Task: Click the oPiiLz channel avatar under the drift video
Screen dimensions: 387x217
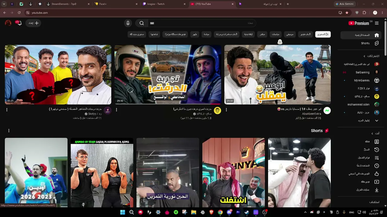Action: (x=217, y=111)
